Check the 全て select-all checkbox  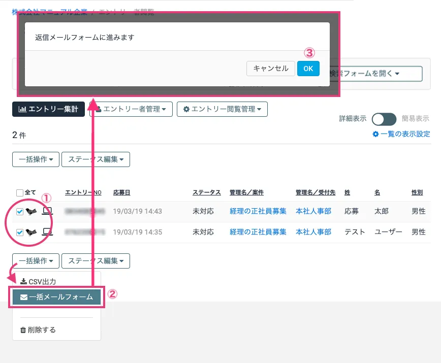point(20,193)
